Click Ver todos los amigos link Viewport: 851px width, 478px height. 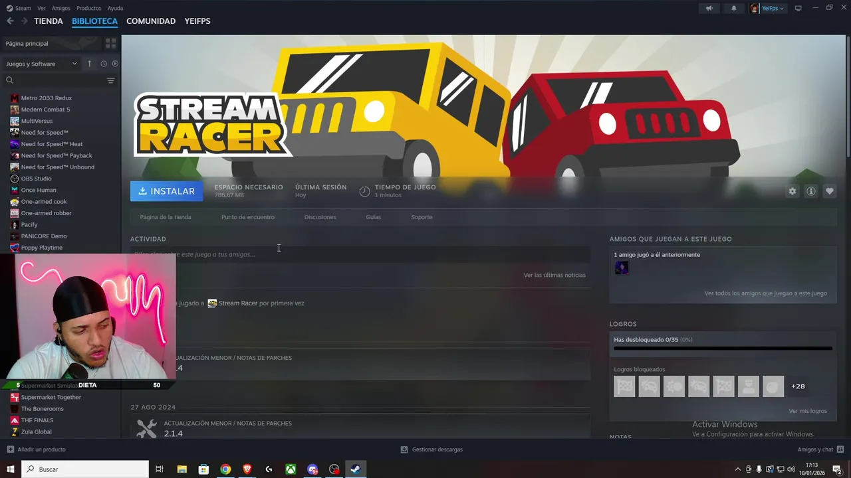(x=766, y=293)
